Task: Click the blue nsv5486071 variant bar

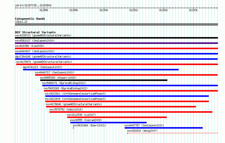Action: (130, 85)
